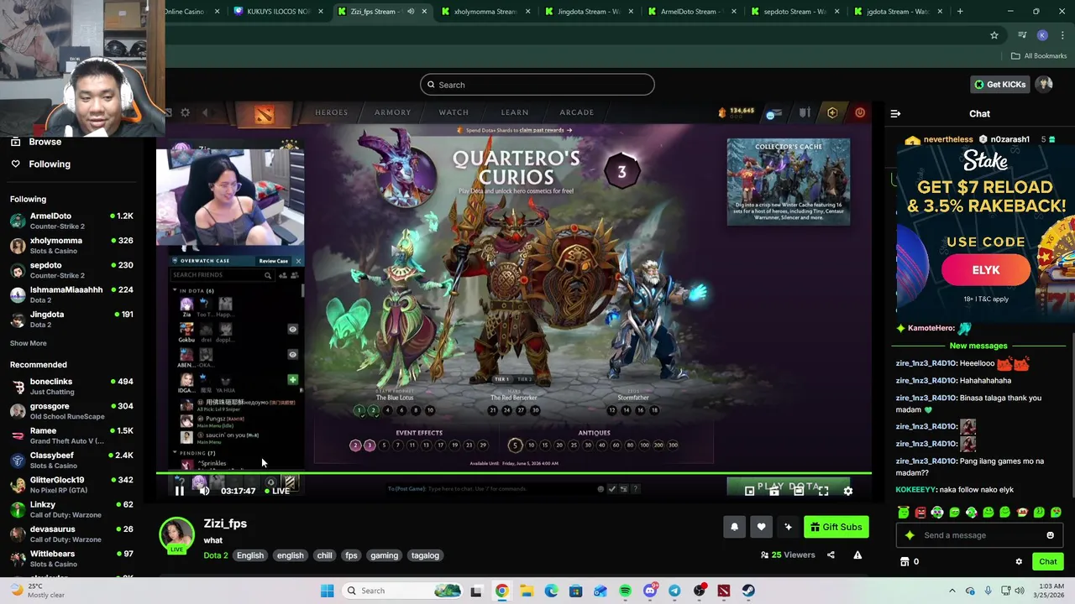Collapse the chat panel arrow icon

[x=895, y=113]
